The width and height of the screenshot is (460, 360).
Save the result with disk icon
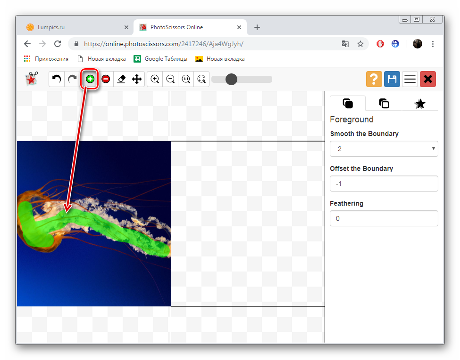[x=392, y=79]
